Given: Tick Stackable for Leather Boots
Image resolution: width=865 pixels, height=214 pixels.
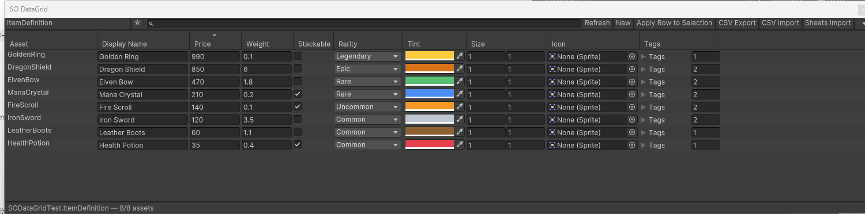Looking at the screenshot, I should pyautogui.click(x=298, y=132).
